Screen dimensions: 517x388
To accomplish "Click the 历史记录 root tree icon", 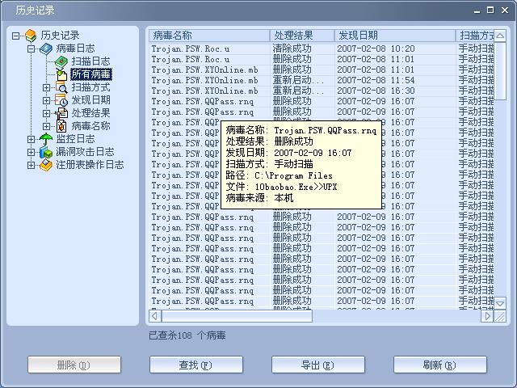I will click(31, 36).
